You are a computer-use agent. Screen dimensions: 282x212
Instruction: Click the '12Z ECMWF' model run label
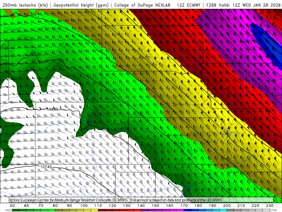click(x=189, y=5)
